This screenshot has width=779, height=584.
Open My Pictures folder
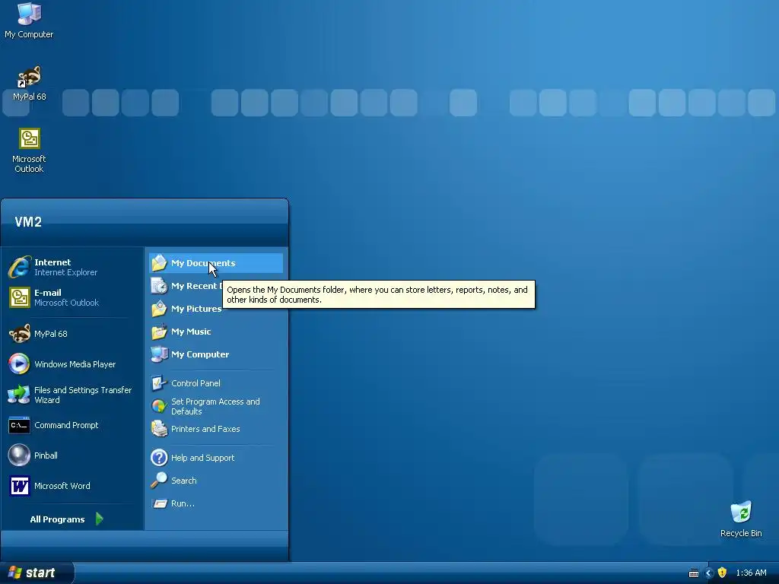point(216,309)
